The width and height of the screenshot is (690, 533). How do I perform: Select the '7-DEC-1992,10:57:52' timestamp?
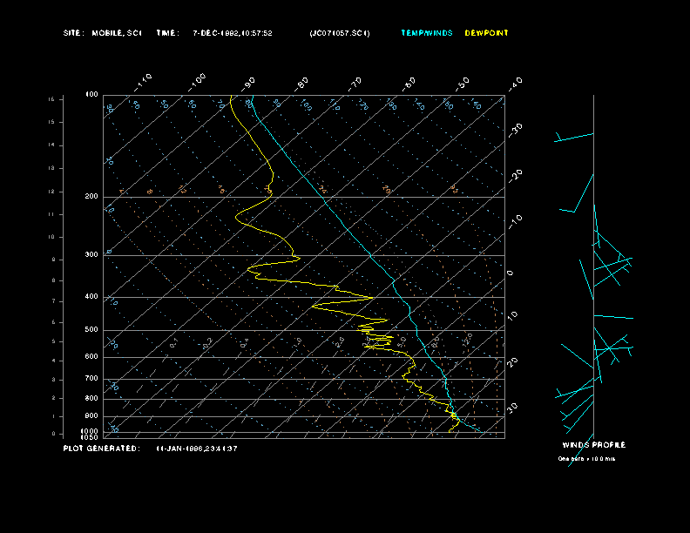[233, 33]
